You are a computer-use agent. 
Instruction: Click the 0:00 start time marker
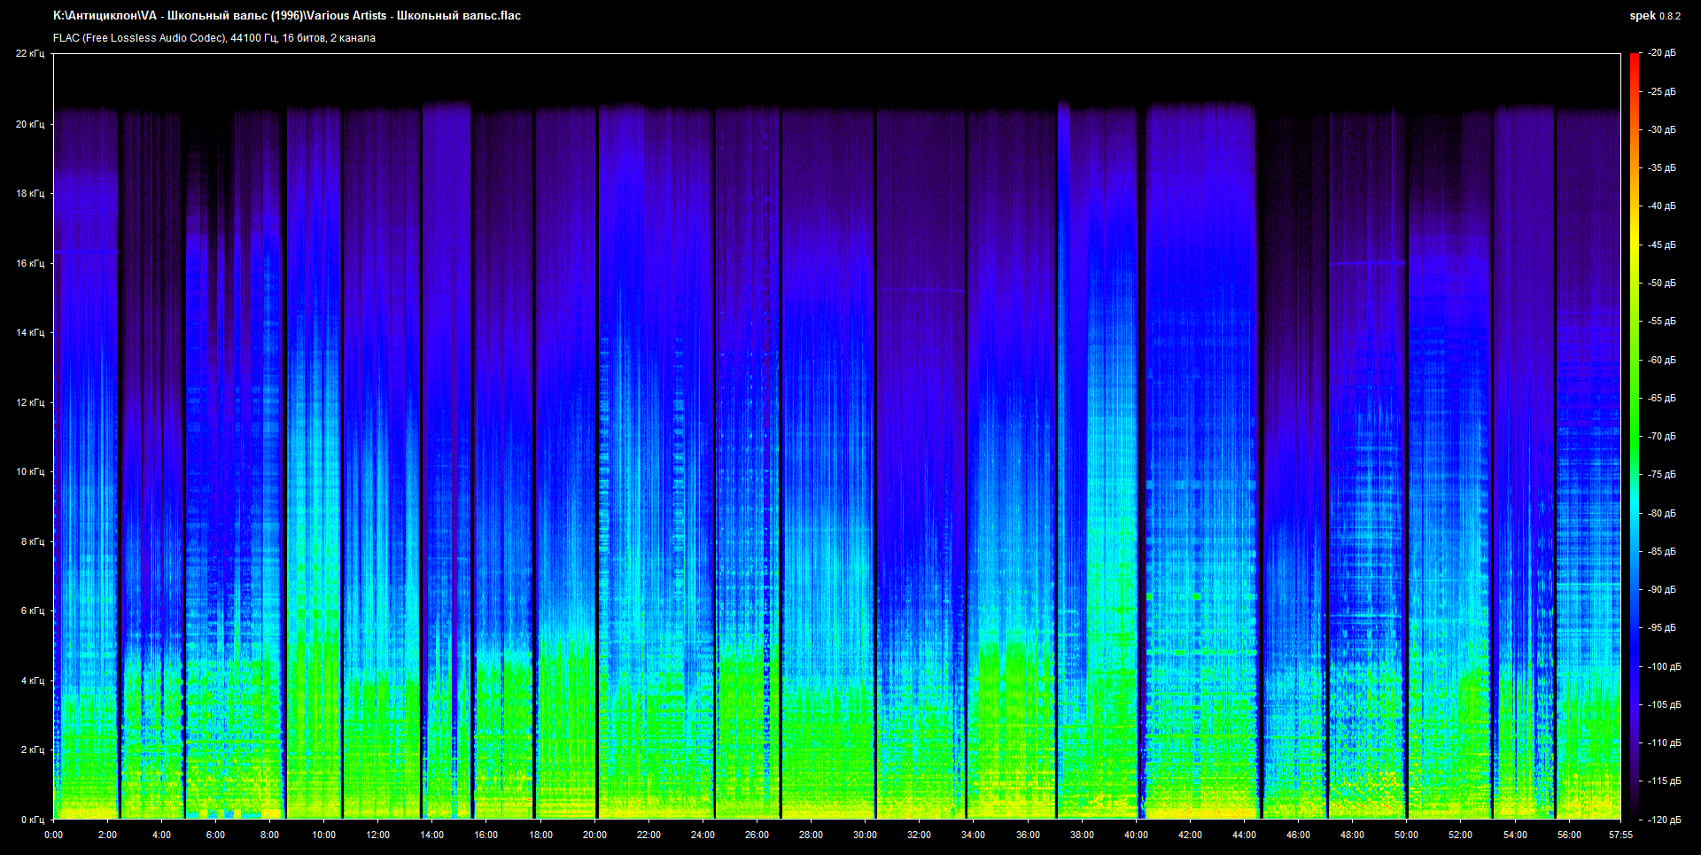(53, 835)
